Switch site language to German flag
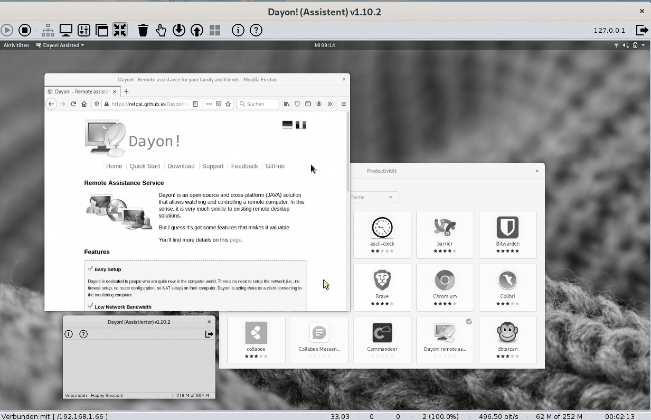 (x=287, y=125)
